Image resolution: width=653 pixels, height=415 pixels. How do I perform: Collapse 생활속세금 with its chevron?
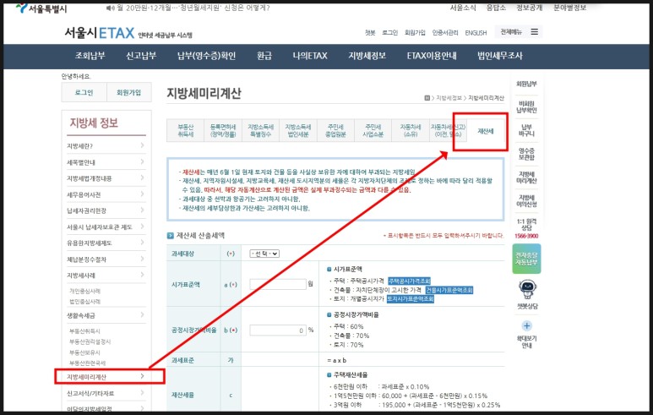tap(143, 315)
